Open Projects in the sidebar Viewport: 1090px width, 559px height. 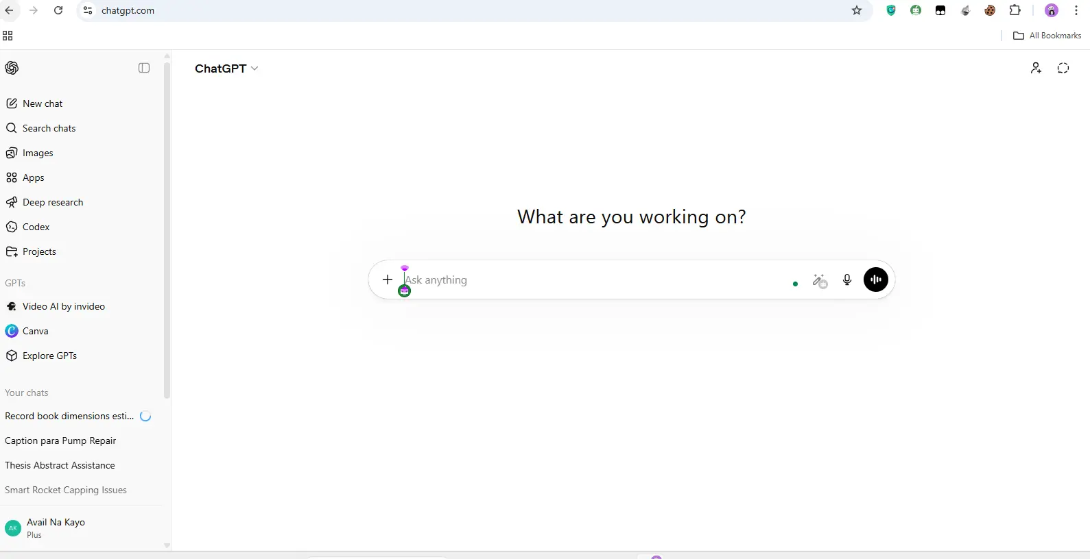click(32, 251)
